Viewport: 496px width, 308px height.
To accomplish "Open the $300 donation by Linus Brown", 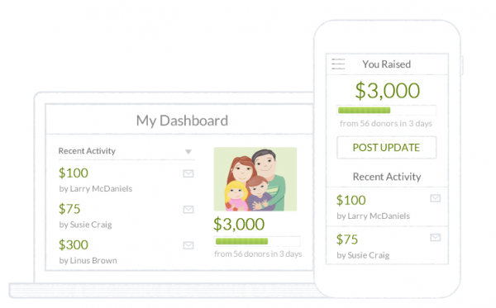I will tap(74, 244).
